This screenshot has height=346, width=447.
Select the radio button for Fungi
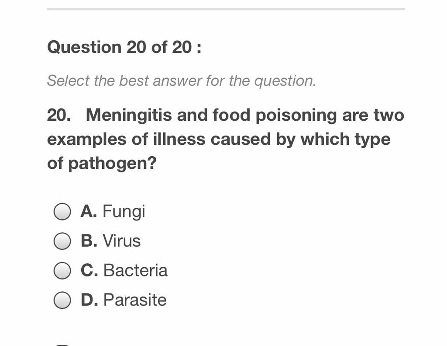pyautogui.click(x=62, y=211)
